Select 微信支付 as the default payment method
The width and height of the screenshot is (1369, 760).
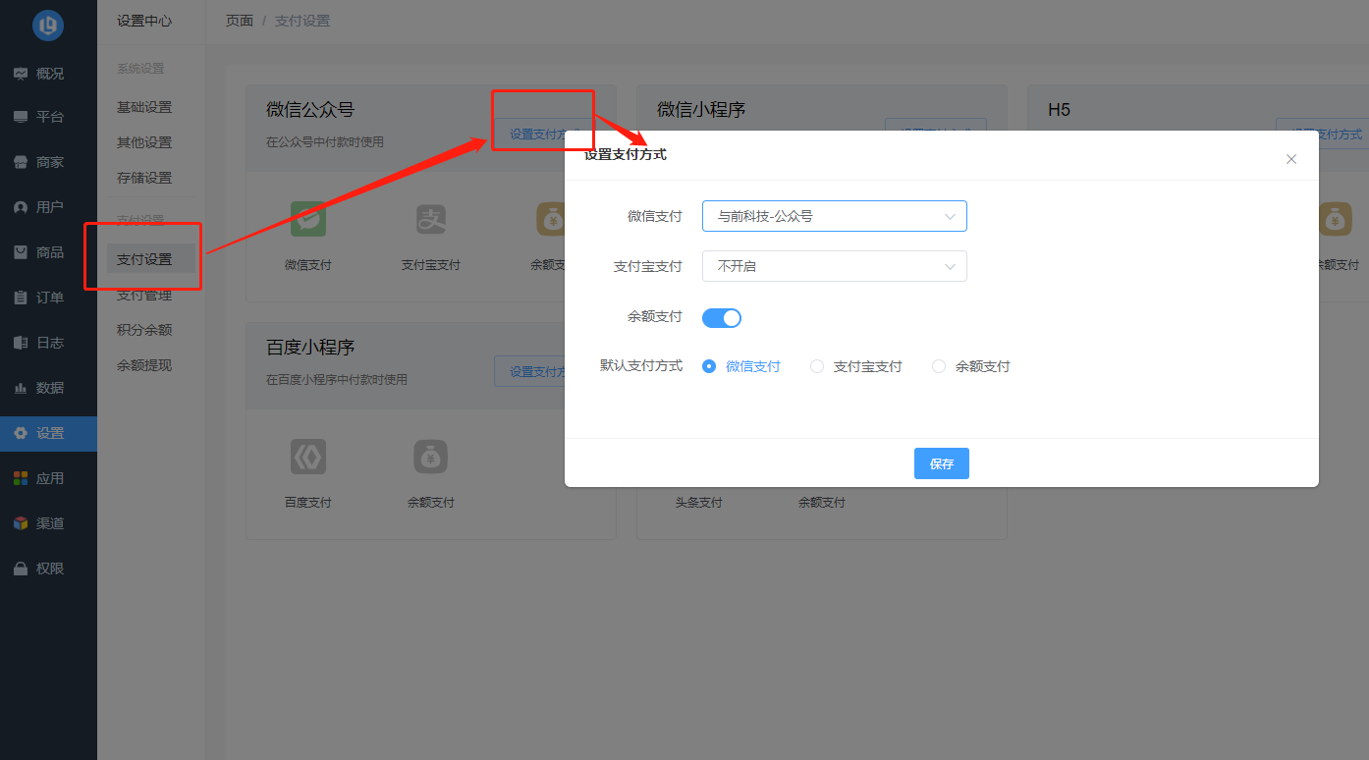click(741, 366)
